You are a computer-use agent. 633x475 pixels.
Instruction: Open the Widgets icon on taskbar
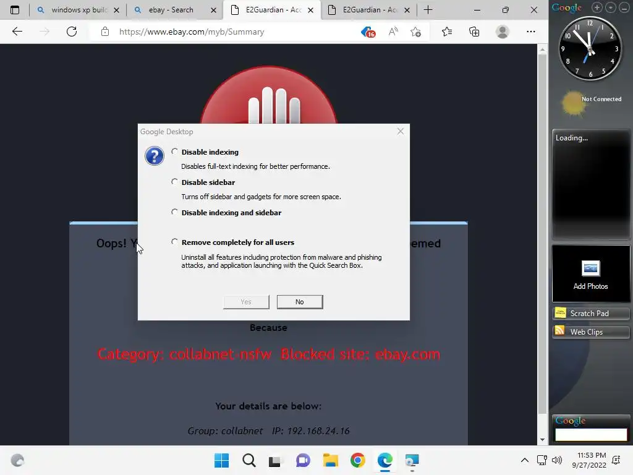[17, 460]
